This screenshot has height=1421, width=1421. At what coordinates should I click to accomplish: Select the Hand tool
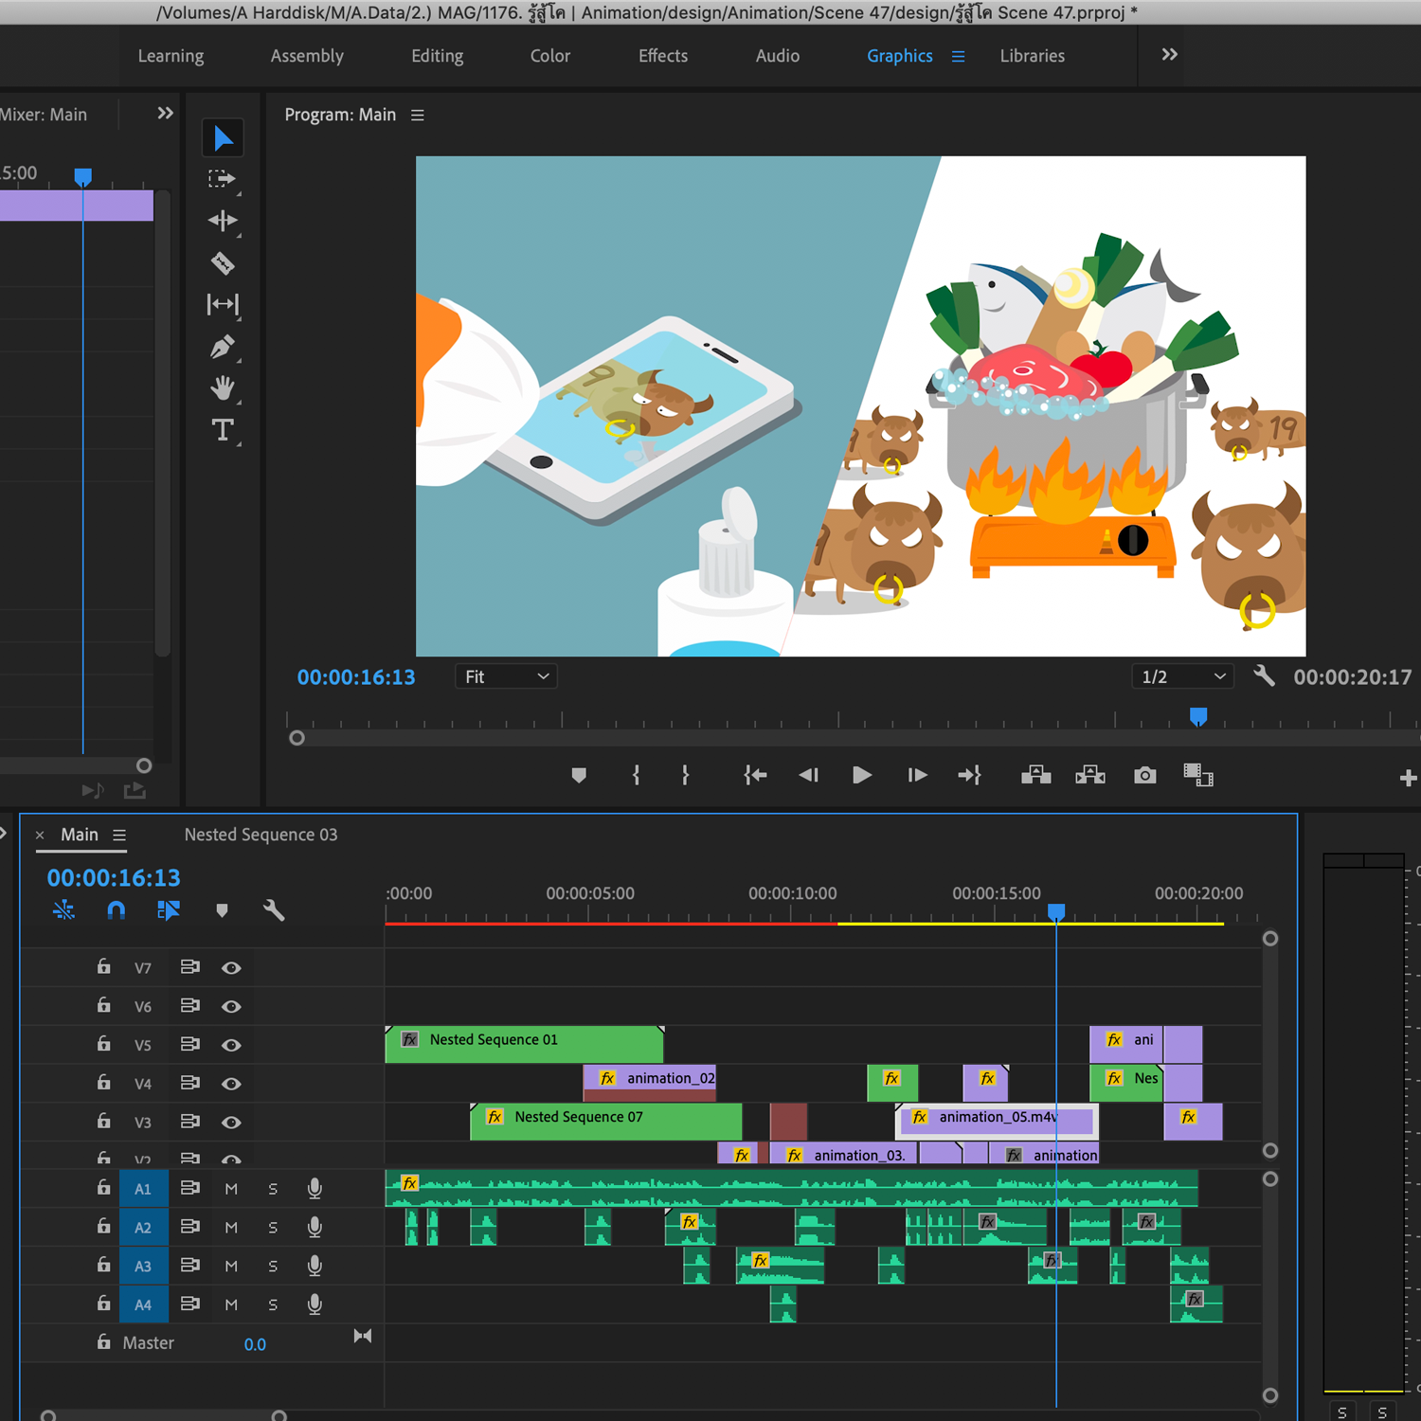tap(223, 387)
